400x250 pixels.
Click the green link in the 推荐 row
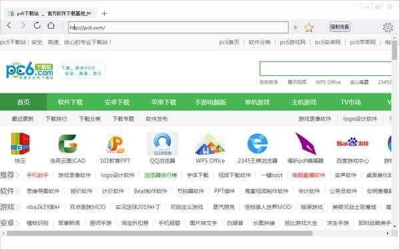pyautogui.click(x=161, y=175)
